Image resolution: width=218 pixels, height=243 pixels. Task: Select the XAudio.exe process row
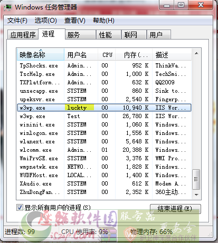(104, 183)
